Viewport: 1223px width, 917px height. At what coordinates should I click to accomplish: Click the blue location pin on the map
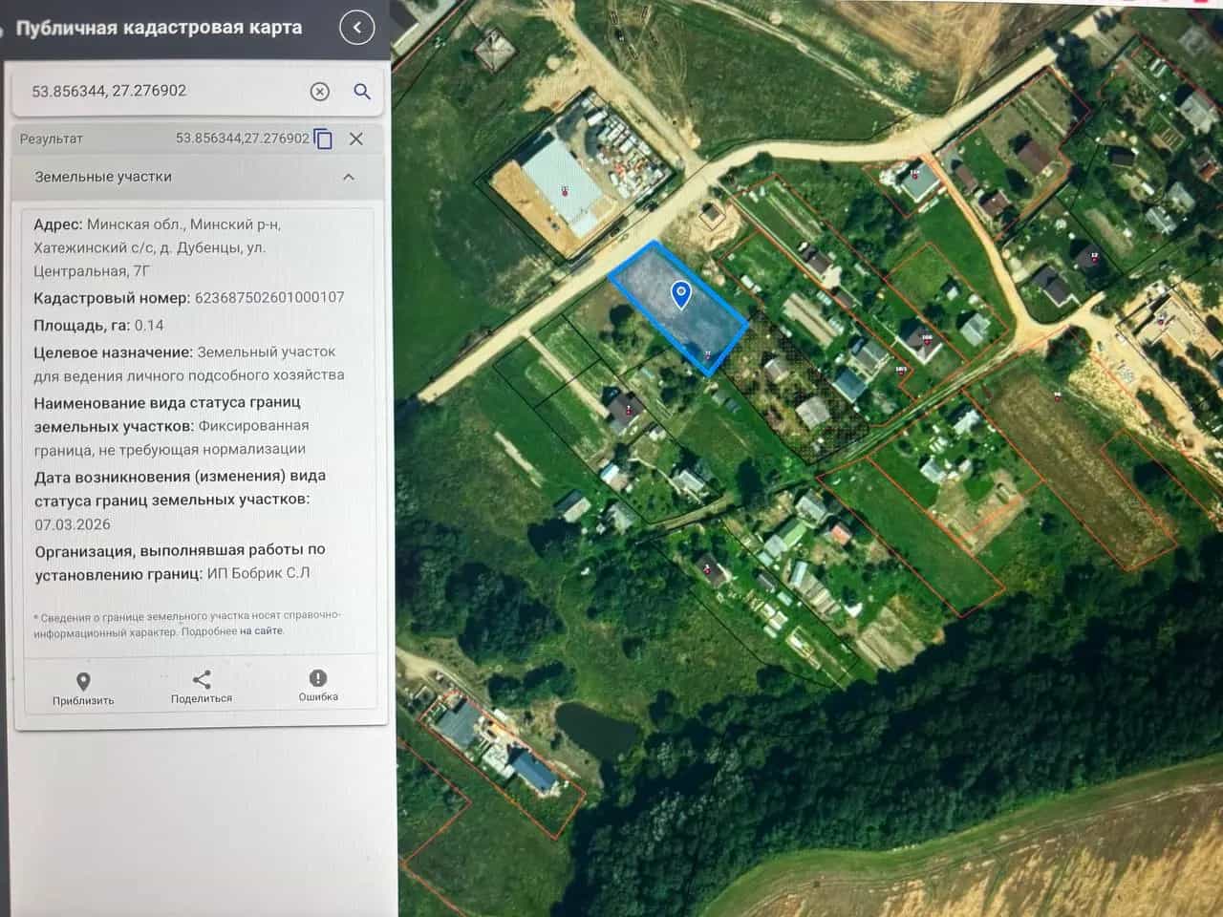coord(681,294)
